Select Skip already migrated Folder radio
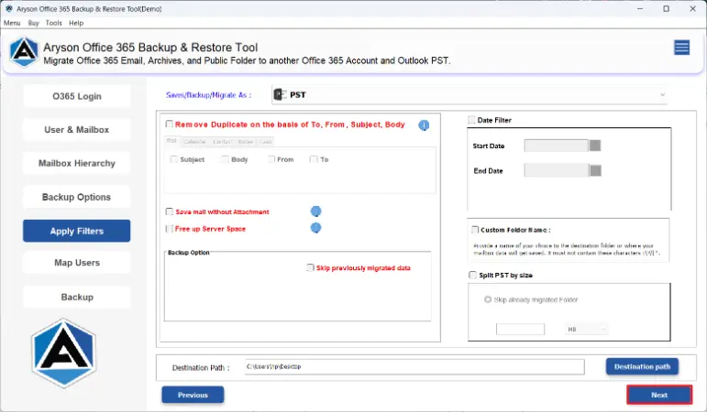Viewport: 707px width, 412px height. [x=488, y=299]
